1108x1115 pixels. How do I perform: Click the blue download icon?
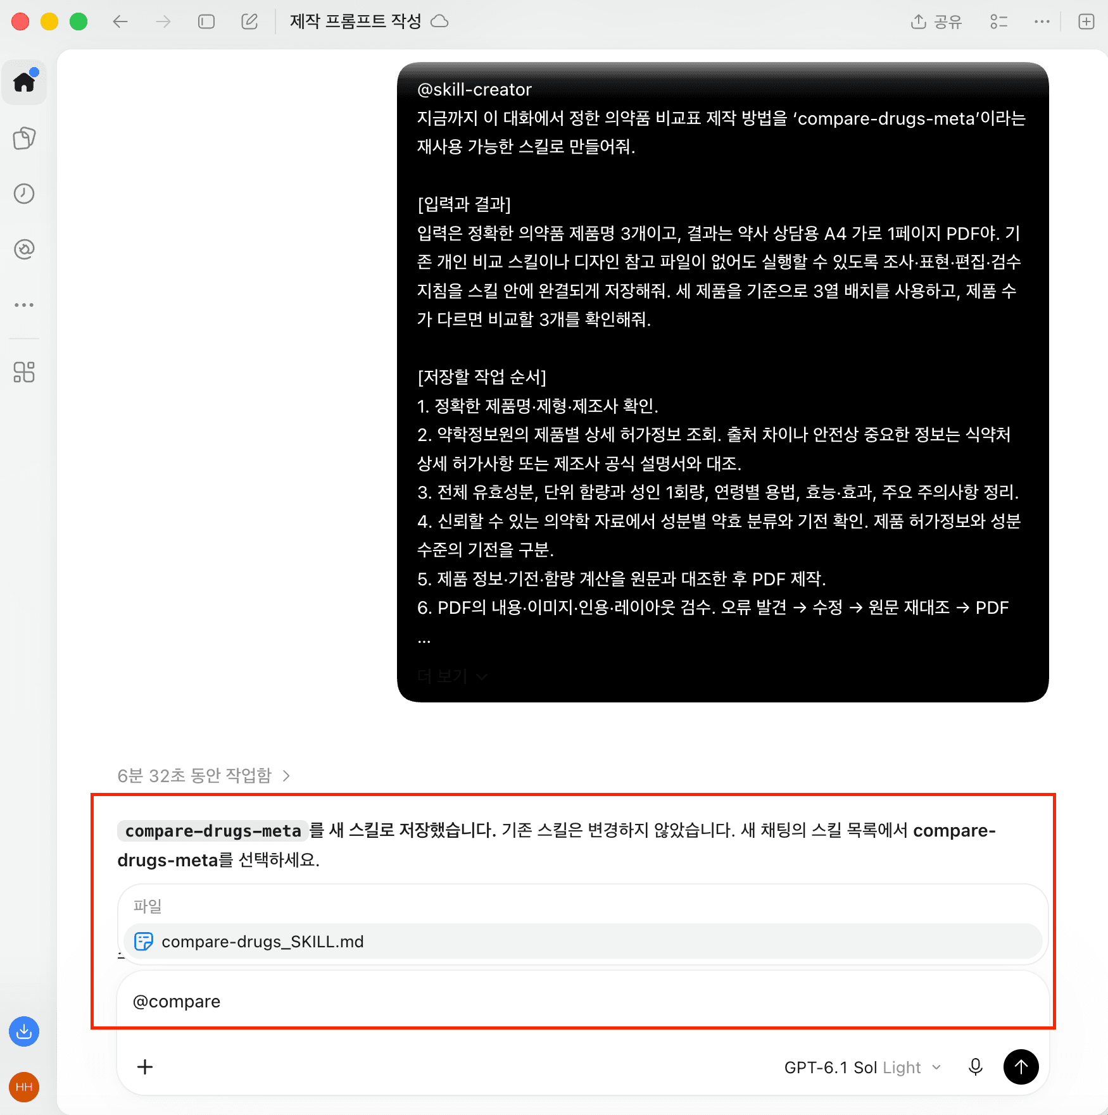pos(24,1031)
